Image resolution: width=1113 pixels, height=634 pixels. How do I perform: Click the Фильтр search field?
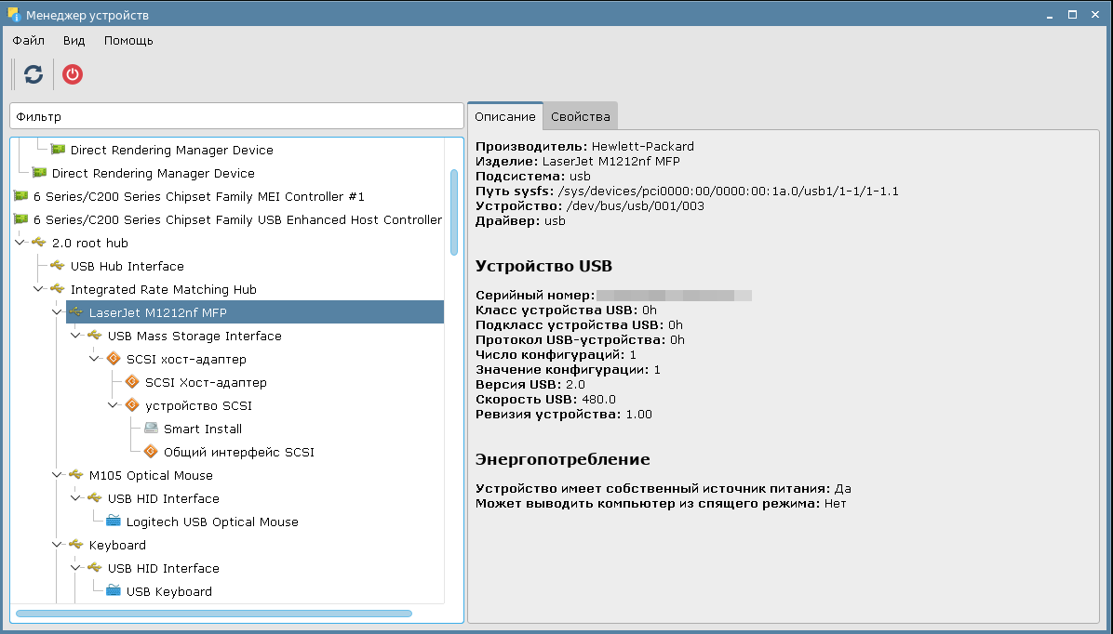[236, 116]
